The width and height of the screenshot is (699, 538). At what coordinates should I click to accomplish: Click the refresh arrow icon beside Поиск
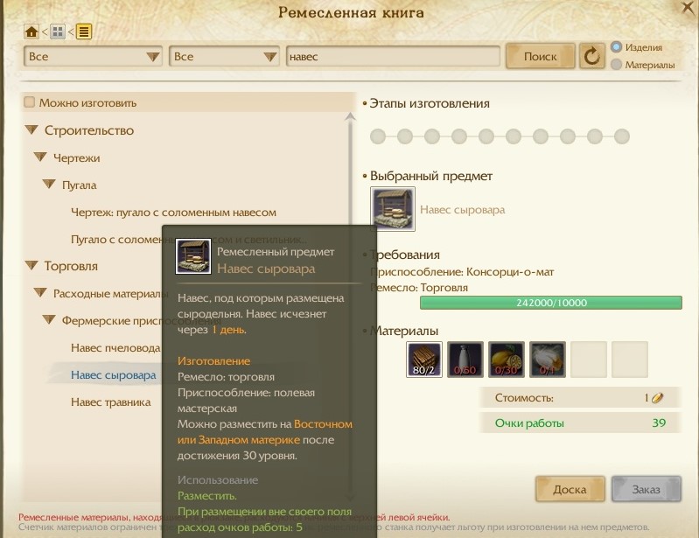591,56
